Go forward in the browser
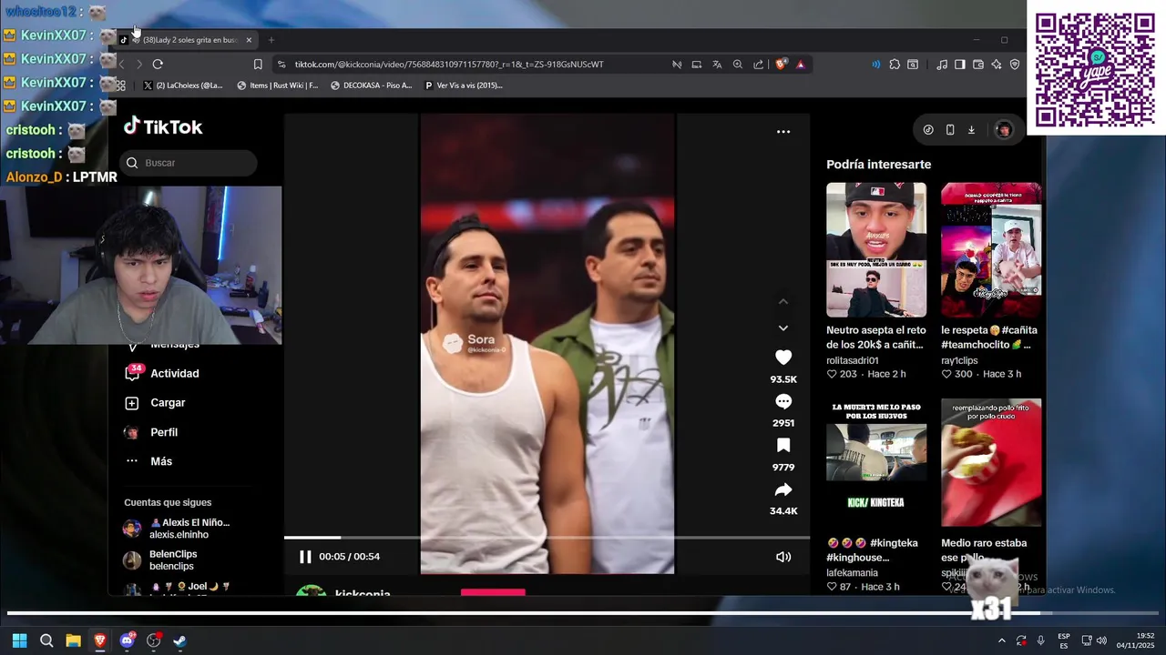This screenshot has height=655, width=1166. point(138,65)
